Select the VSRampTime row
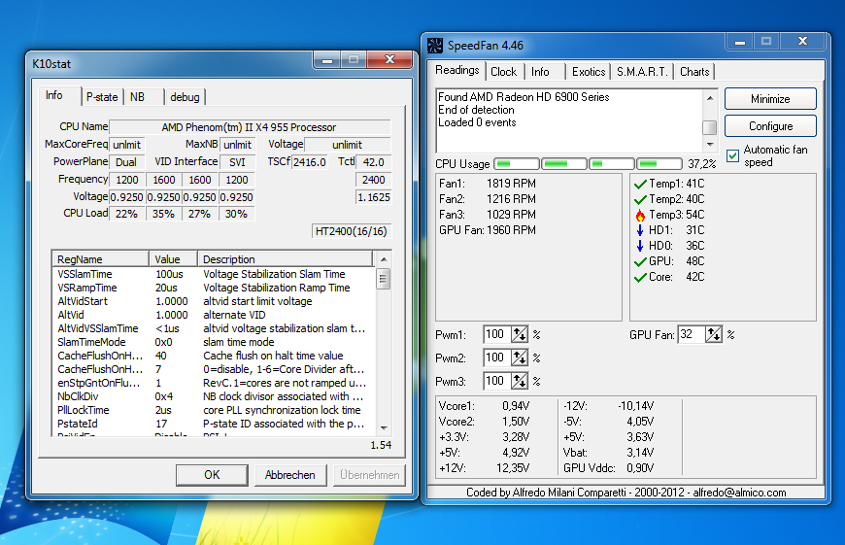This screenshot has height=545, width=845. click(214, 288)
